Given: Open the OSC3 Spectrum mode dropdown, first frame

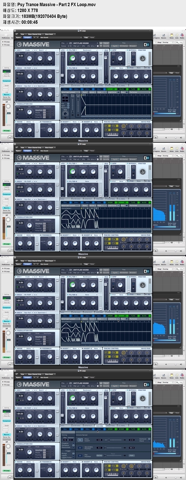Looking at the screenshot, I should (42, 86).
